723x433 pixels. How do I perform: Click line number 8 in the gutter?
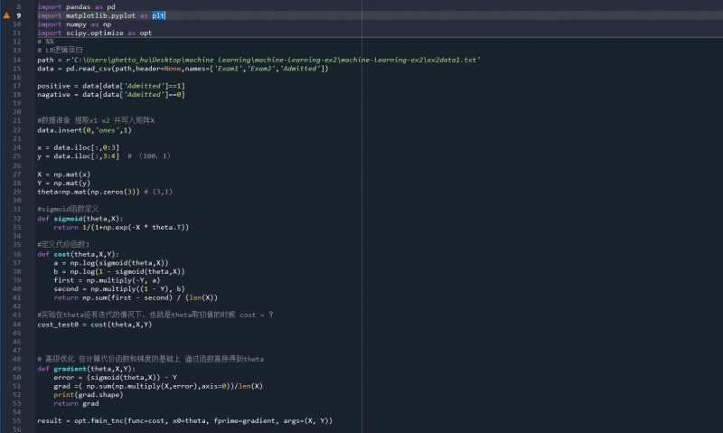tap(19, 6)
